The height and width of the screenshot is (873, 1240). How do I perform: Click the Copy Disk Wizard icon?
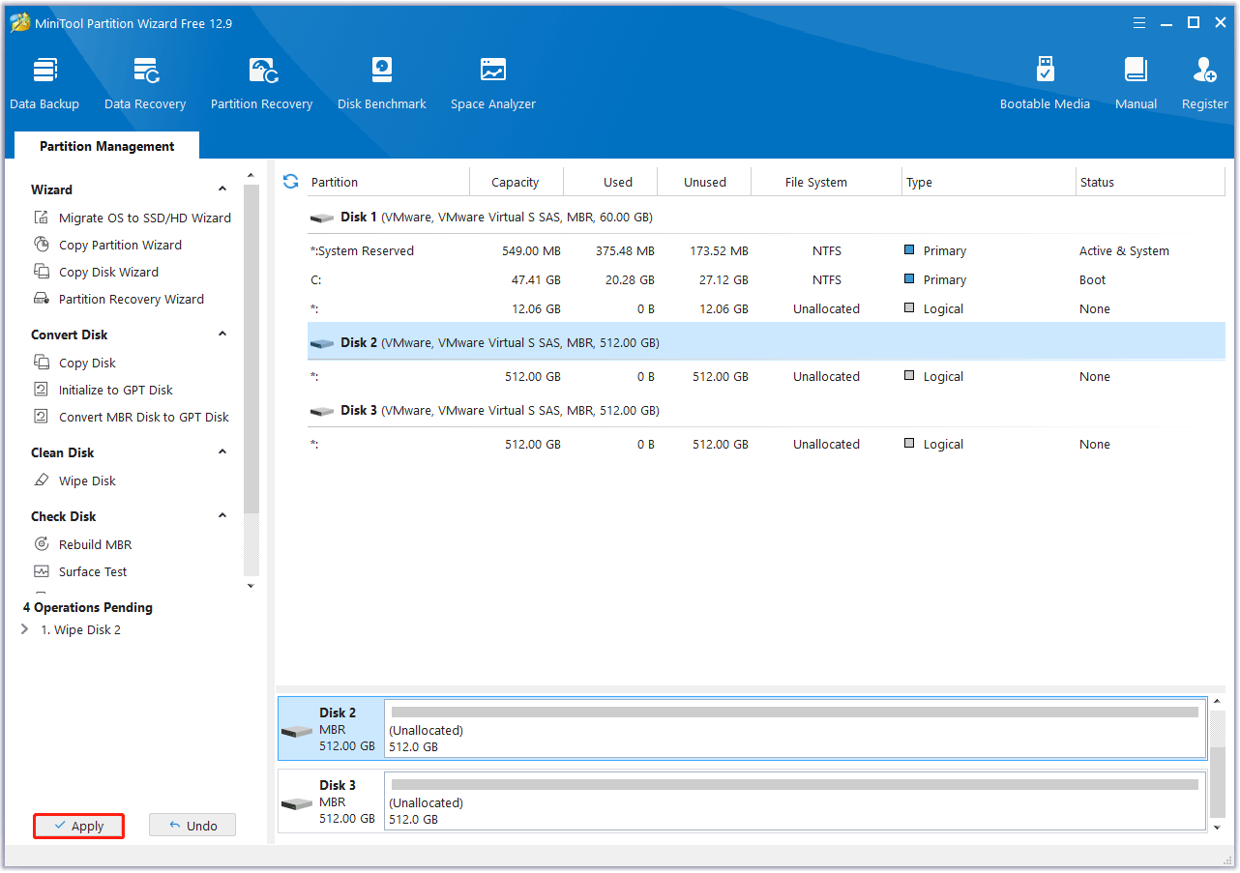coord(42,272)
